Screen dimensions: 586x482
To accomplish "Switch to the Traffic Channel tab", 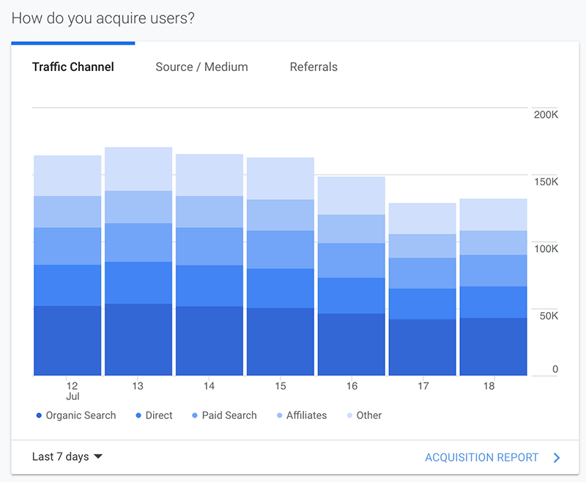I will (73, 67).
